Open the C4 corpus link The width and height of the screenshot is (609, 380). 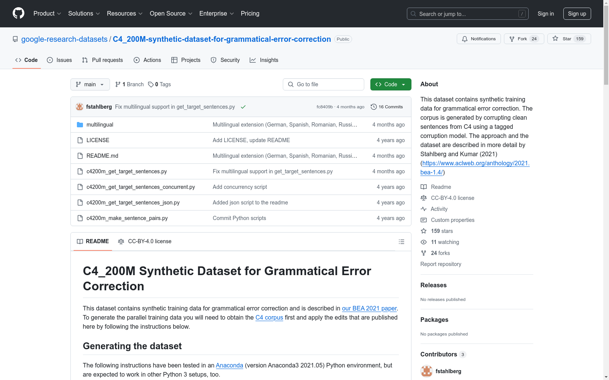click(x=269, y=318)
